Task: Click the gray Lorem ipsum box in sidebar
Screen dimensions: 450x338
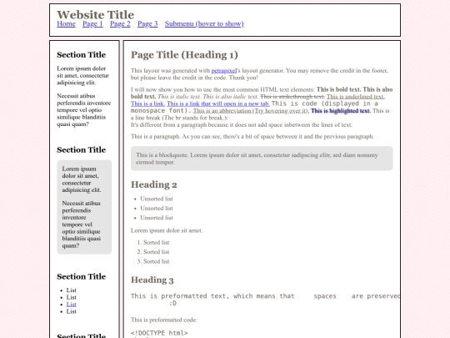Action: coord(84,207)
